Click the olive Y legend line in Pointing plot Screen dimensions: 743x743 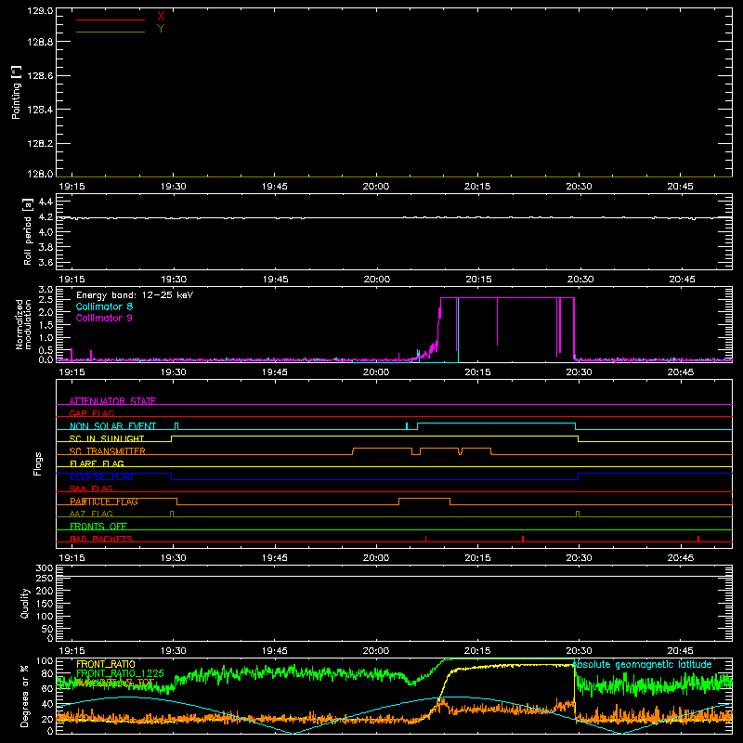click(x=111, y=32)
